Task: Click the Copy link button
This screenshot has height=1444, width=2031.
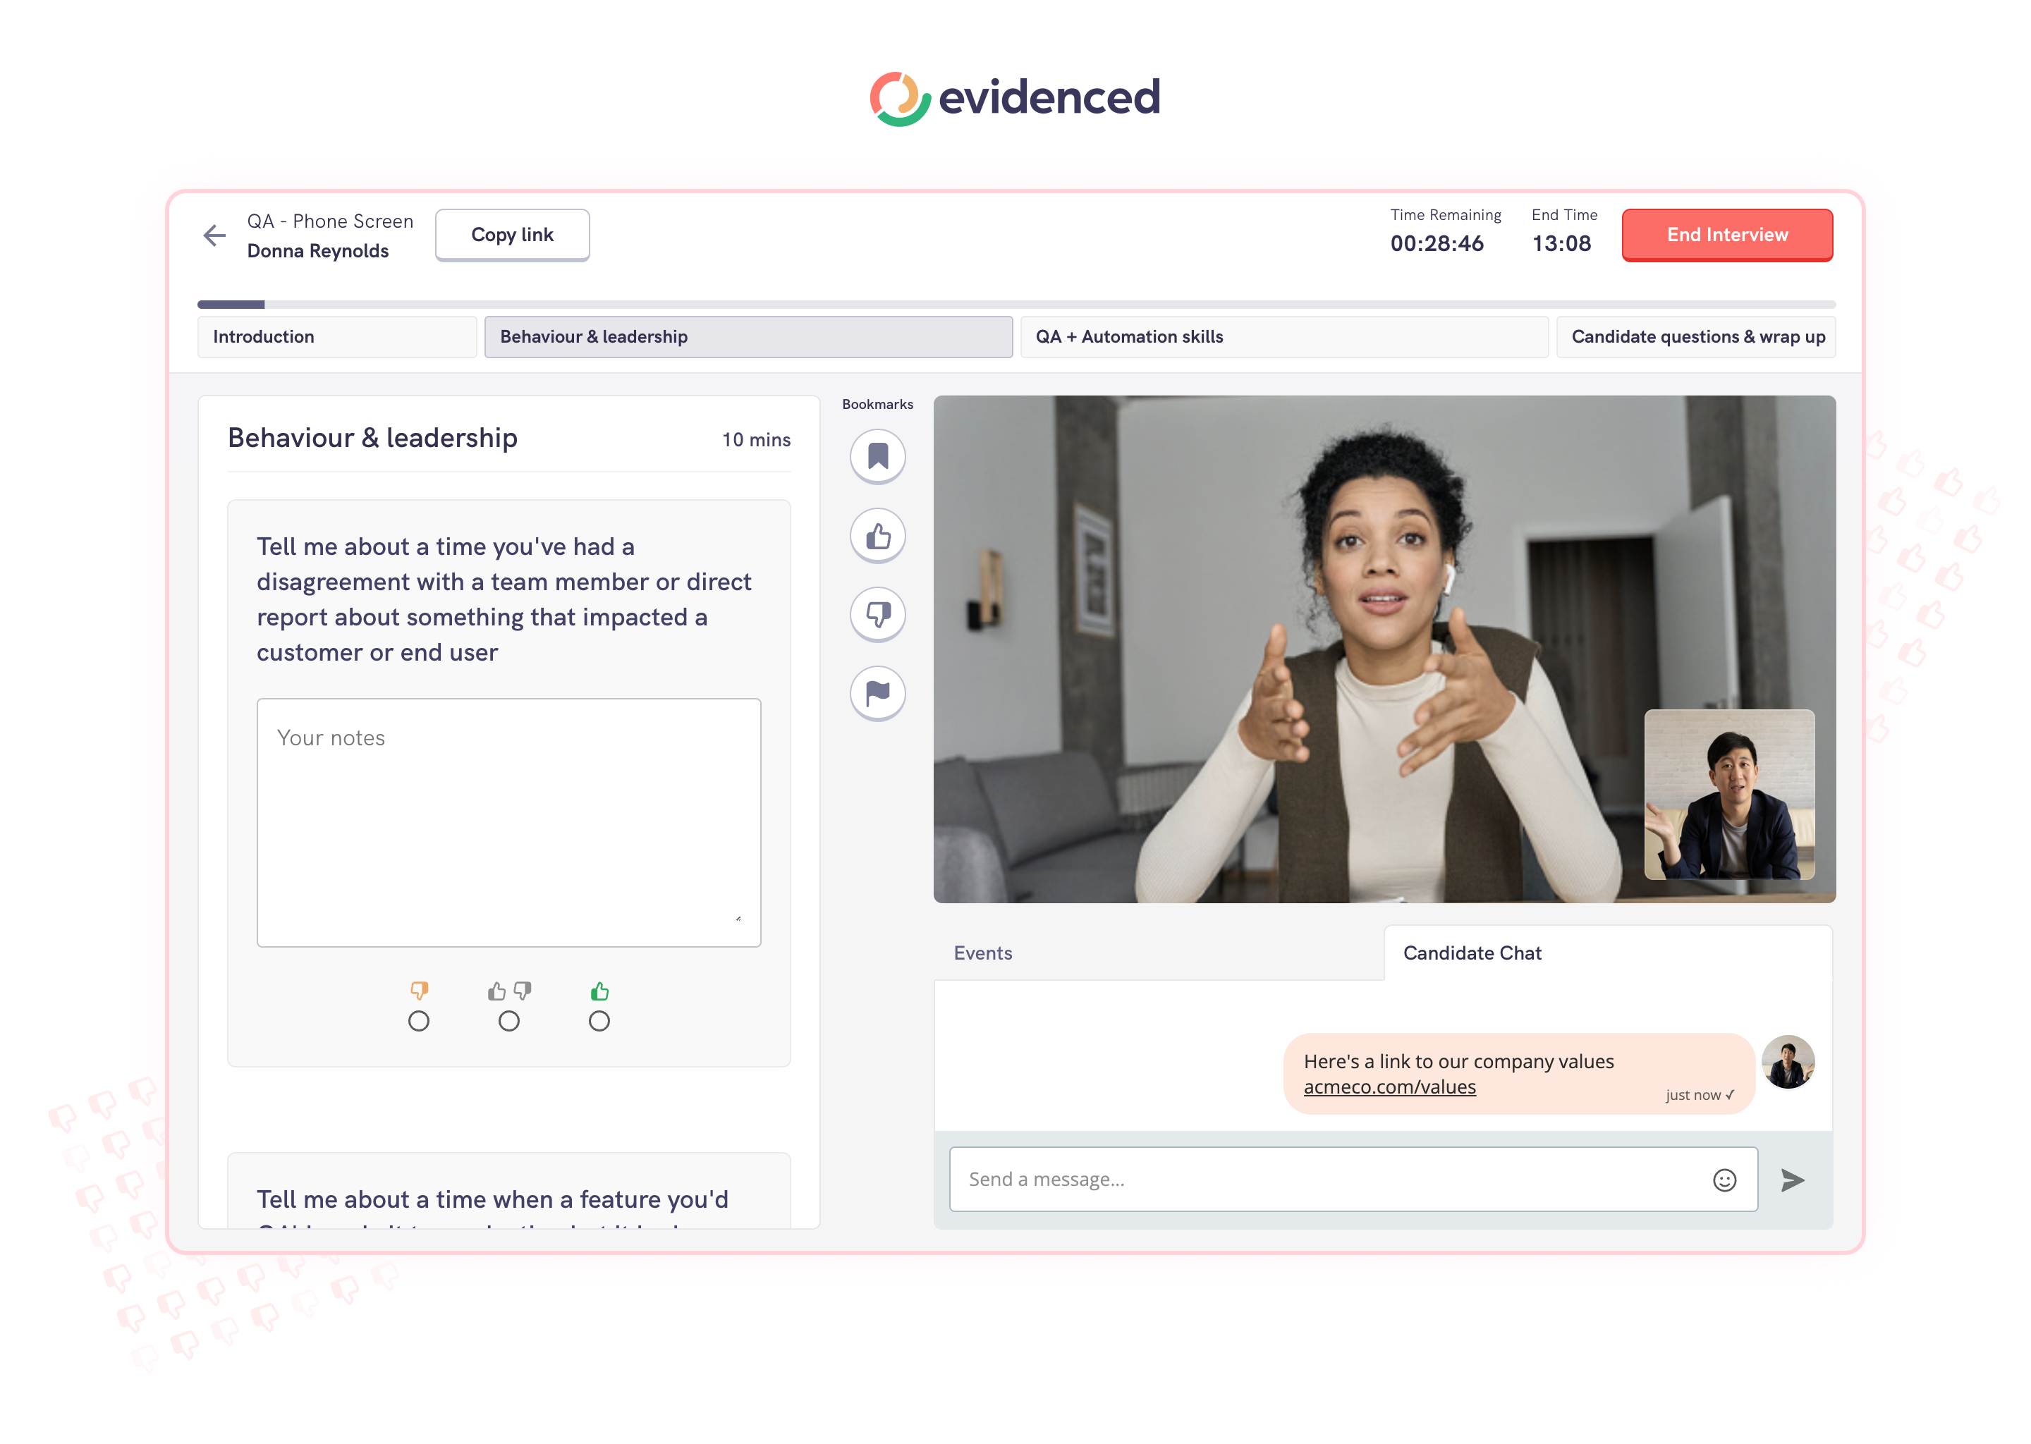Action: 512,235
